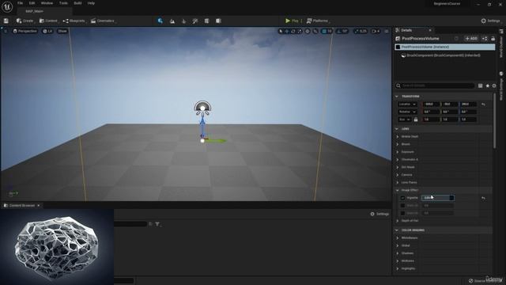Open editor Settings at top right
Image resolution: width=506 pixels, height=285 pixels.
[490, 21]
